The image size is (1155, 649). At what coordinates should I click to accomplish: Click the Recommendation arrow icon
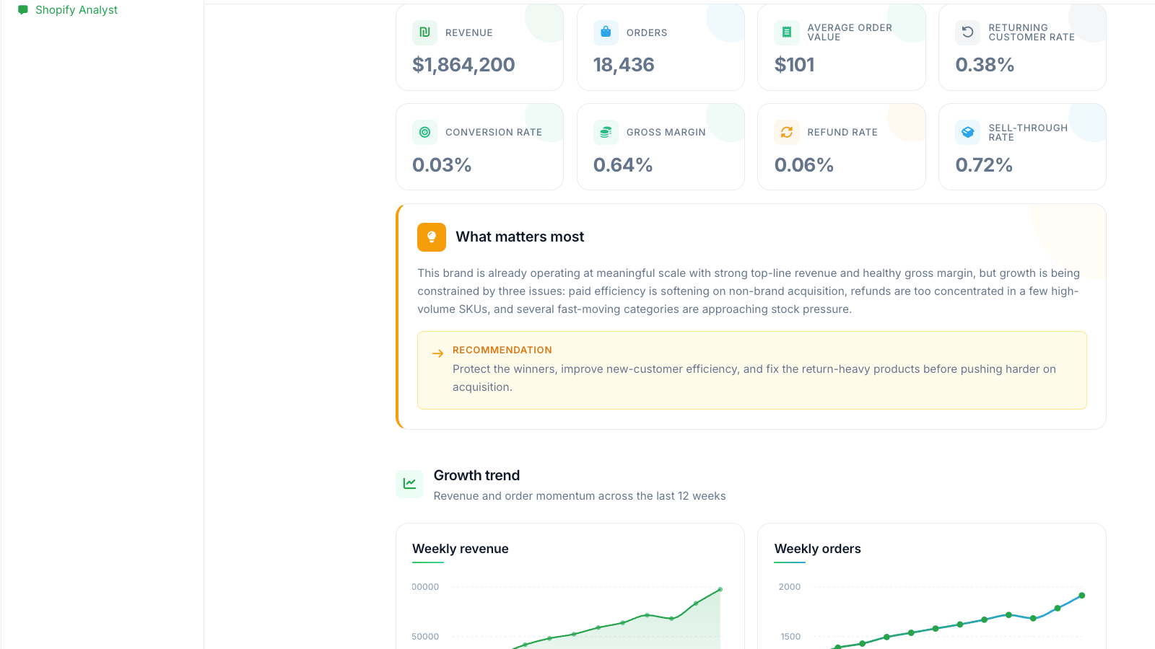coord(437,353)
